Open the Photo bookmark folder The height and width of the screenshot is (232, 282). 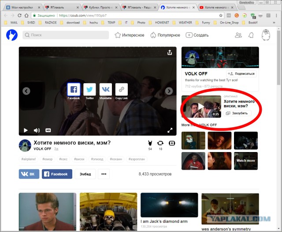(138, 23)
